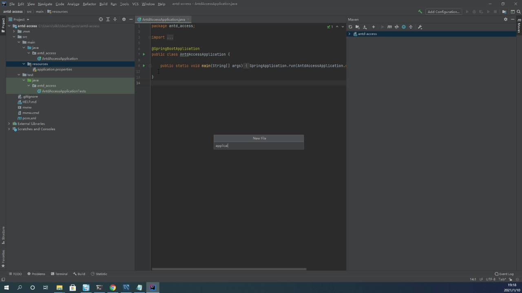Collapse all in Project panel
Image resolution: width=522 pixels, height=293 pixels.
click(115, 20)
